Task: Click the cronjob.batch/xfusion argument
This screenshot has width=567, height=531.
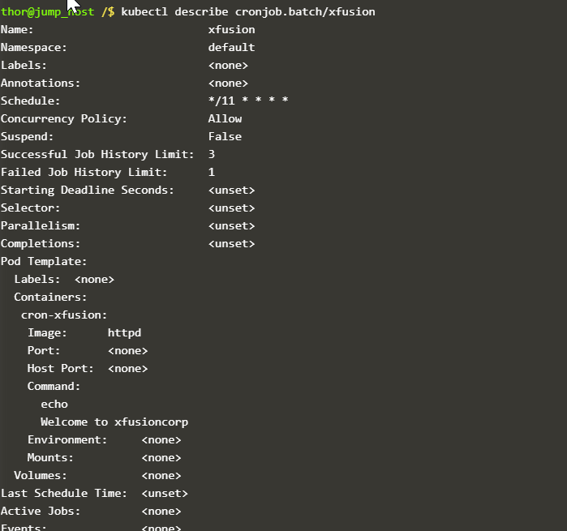Action: [305, 12]
